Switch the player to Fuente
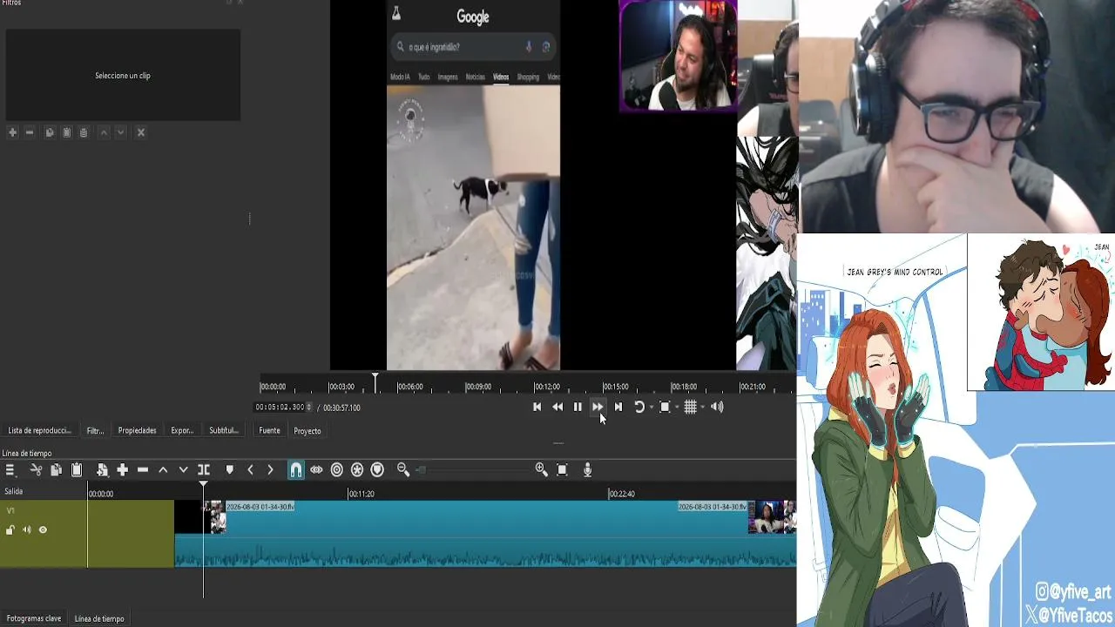Screen dimensions: 1115x627 pos(269,430)
